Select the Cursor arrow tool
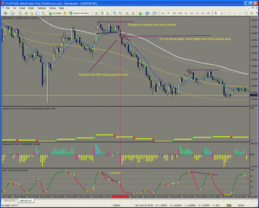 215,13
